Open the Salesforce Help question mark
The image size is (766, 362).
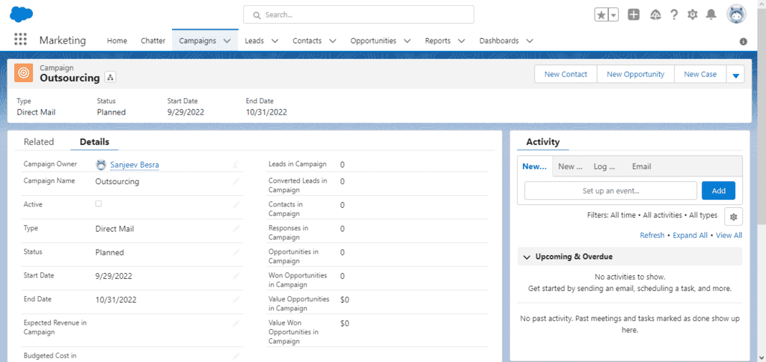674,15
